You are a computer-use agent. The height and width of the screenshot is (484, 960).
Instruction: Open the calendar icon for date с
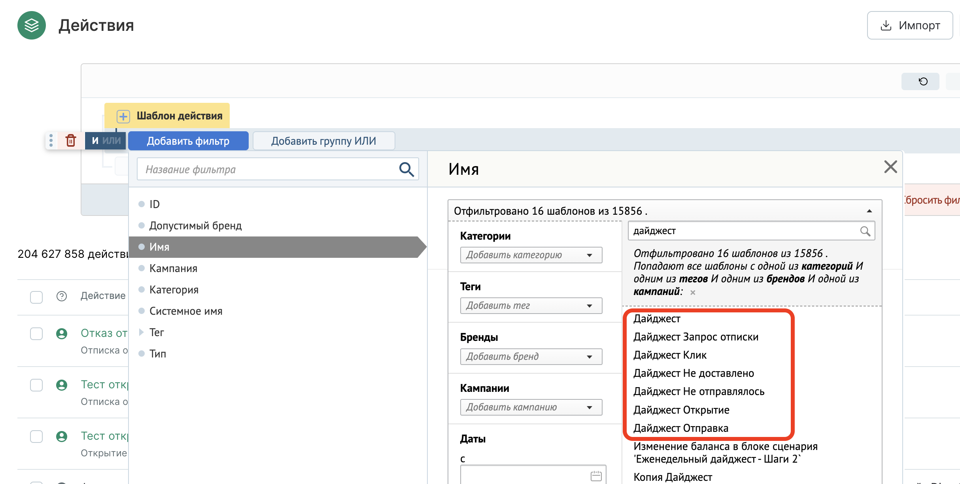click(x=596, y=476)
